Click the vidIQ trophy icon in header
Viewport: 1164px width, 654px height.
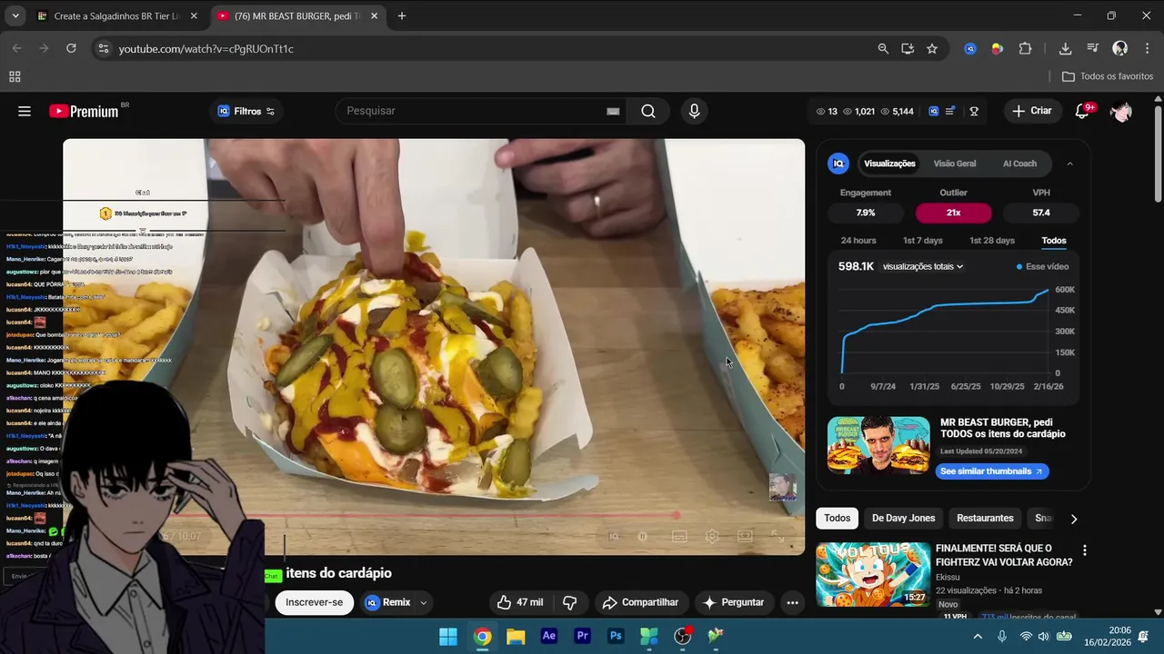click(974, 111)
